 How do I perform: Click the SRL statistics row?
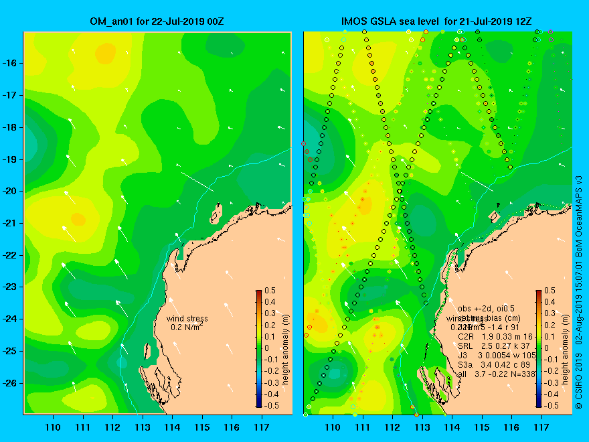click(x=493, y=346)
